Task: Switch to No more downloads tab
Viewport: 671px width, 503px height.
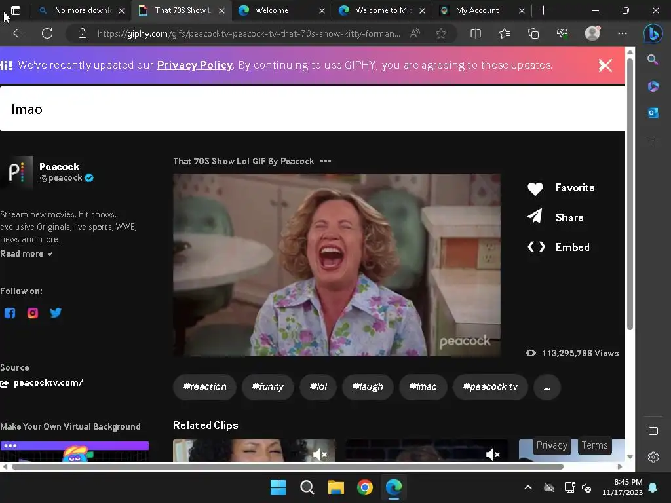Action: click(x=81, y=10)
